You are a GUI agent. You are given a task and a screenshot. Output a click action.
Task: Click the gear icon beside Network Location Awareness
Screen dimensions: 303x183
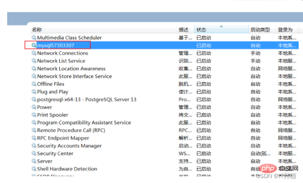pyautogui.click(x=34, y=68)
